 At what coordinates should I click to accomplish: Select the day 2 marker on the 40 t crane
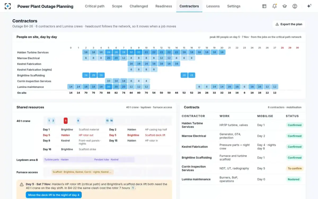click(53, 121)
